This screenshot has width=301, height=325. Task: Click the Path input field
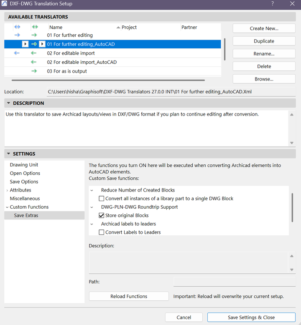[x=235, y=282]
